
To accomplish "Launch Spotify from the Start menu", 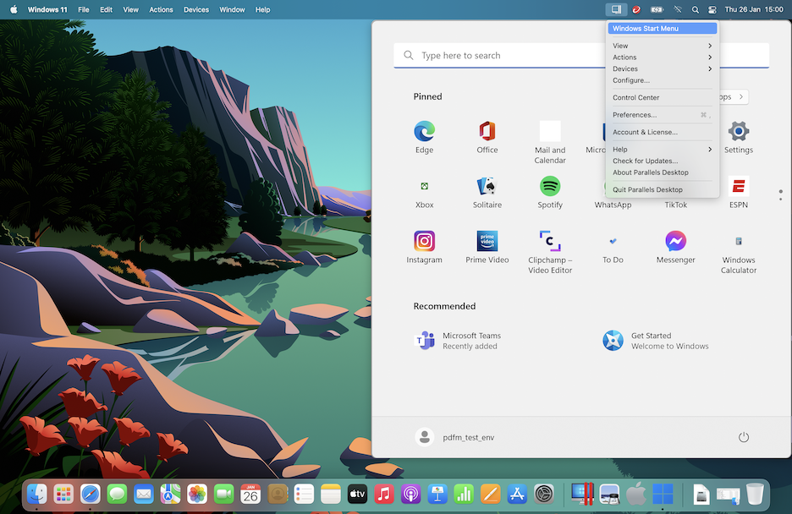I will 550,190.
